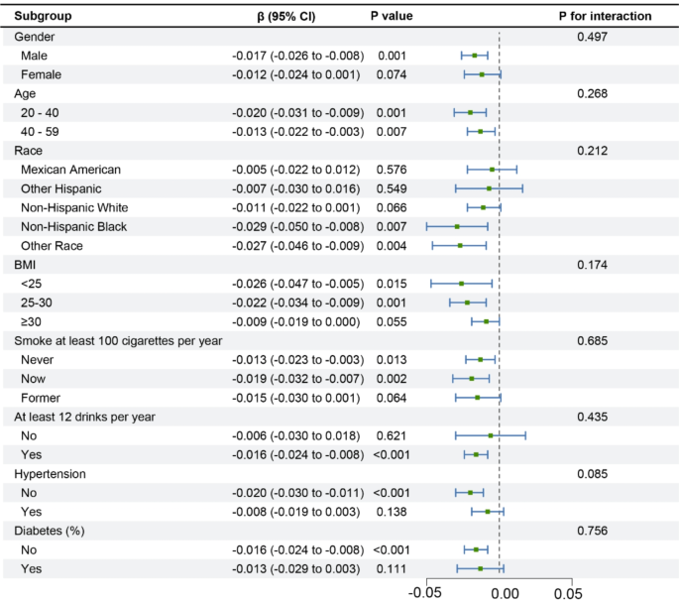The height and width of the screenshot is (604, 679).
Task: Click the 'Diabetes (%)' subgroup heading
Action: tap(51, 531)
